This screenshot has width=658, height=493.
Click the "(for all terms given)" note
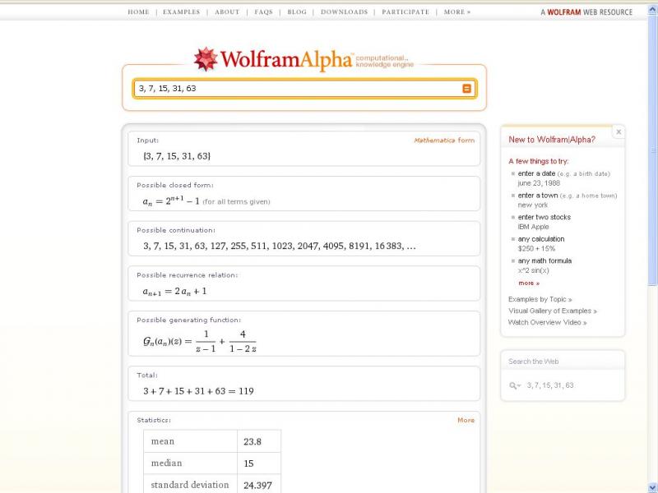[x=236, y=201]
